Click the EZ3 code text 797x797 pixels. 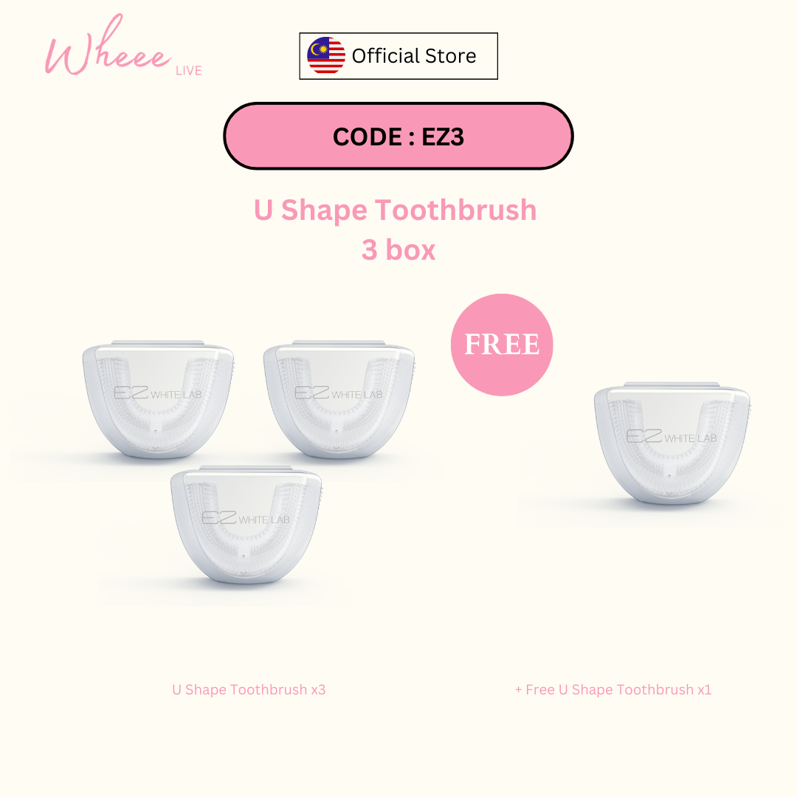click(443, 137)
